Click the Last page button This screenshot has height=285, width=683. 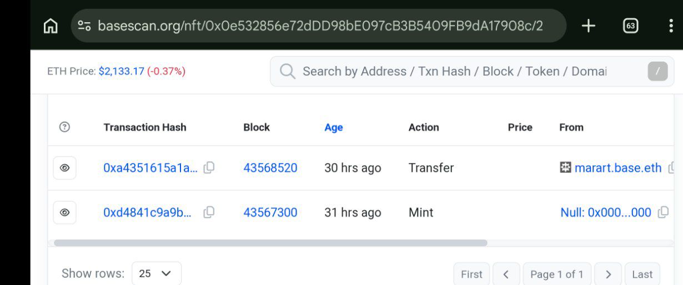point(642,274)
